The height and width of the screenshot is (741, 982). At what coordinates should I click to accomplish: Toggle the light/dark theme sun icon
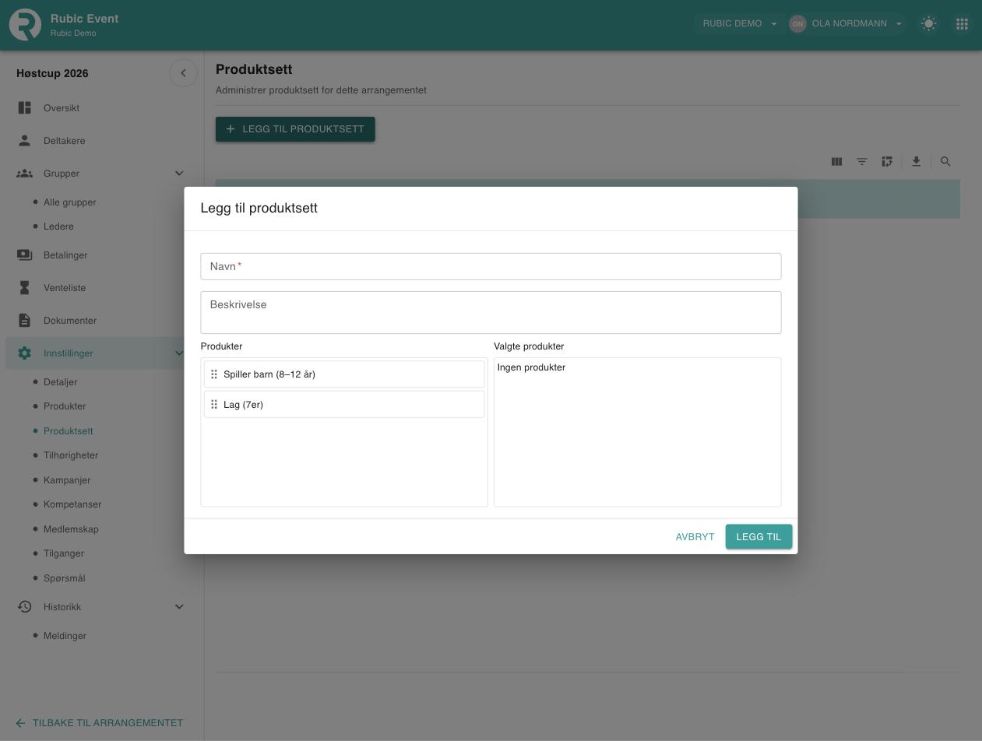pyautogui.click(x=928, y=23)
